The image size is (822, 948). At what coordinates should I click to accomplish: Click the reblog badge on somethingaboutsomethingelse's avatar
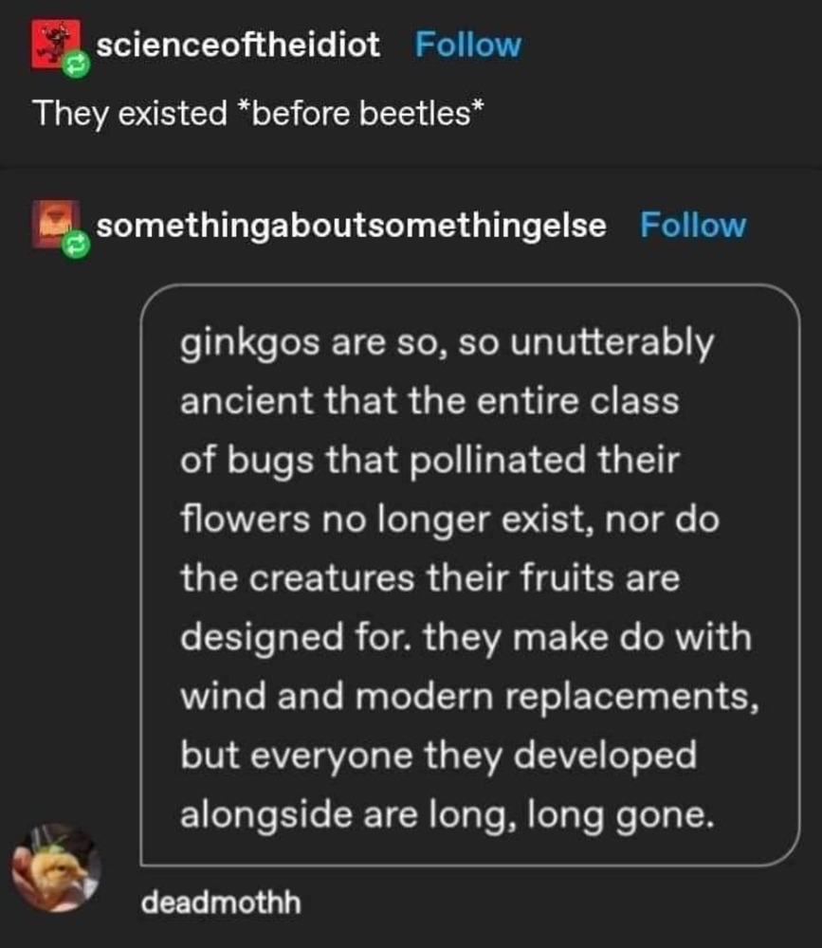coord(76,245)
